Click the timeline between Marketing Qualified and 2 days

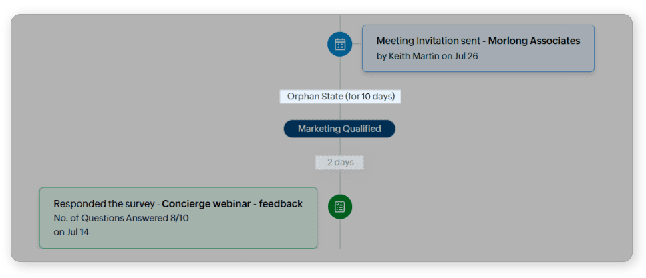pos(340,147)
